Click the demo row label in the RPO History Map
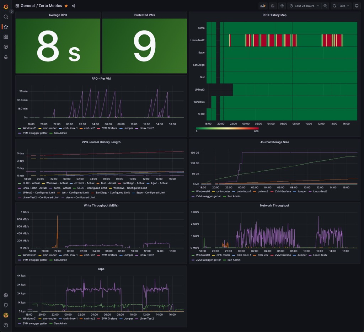The image size is (364, 332). click(201, 28)
